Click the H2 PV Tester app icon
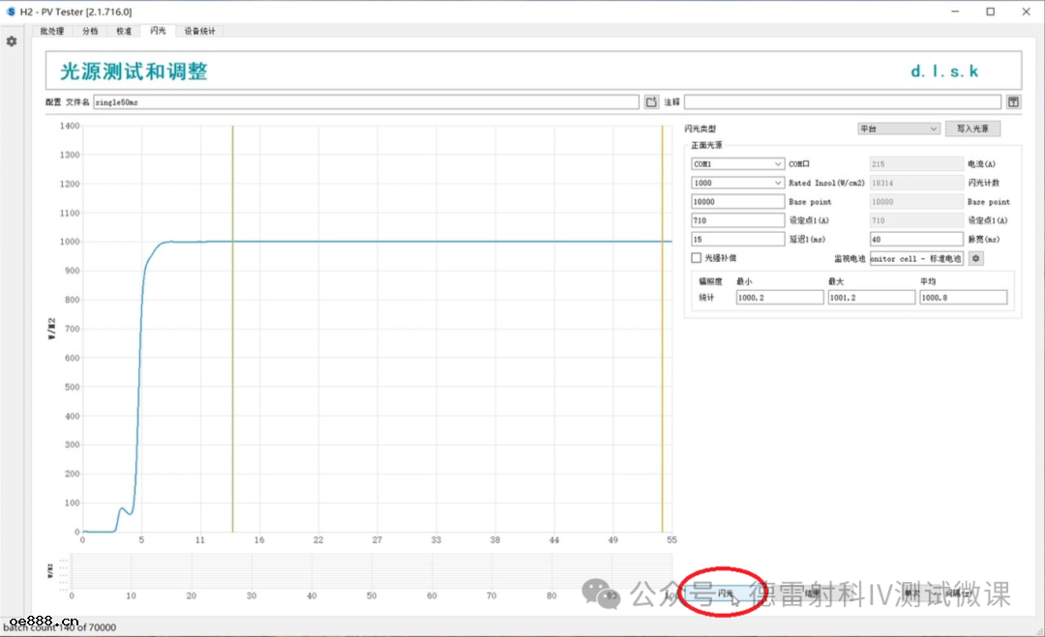Screen dimensions: 1045x637 click(x=11, y=12)
